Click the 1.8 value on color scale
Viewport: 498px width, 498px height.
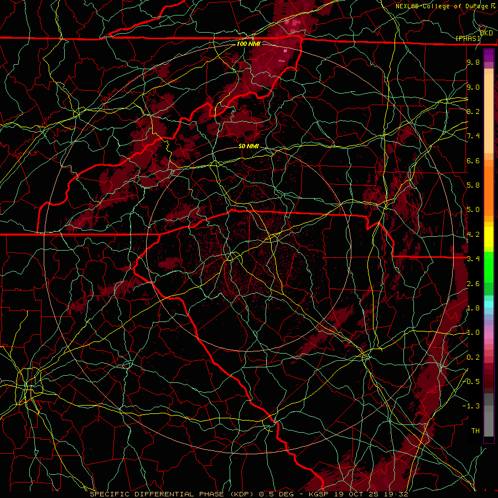473,308
